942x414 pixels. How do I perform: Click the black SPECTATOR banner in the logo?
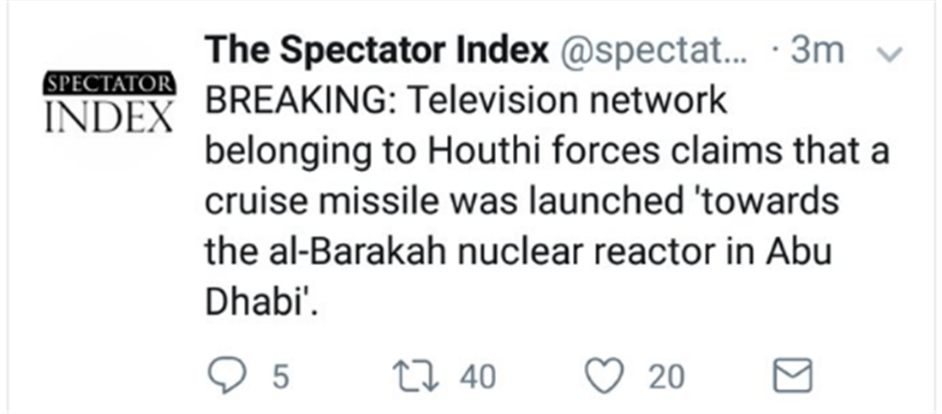(x=109, y=83)
